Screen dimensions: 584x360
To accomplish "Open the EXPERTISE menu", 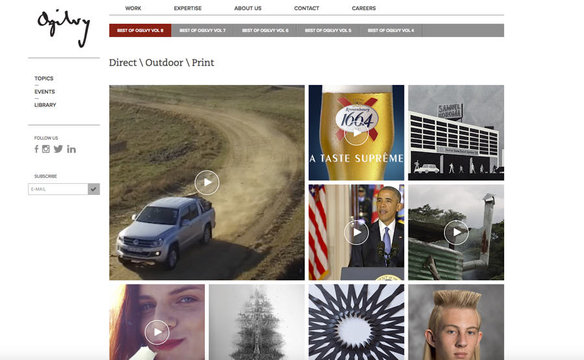I will click(x=188, y=8).
